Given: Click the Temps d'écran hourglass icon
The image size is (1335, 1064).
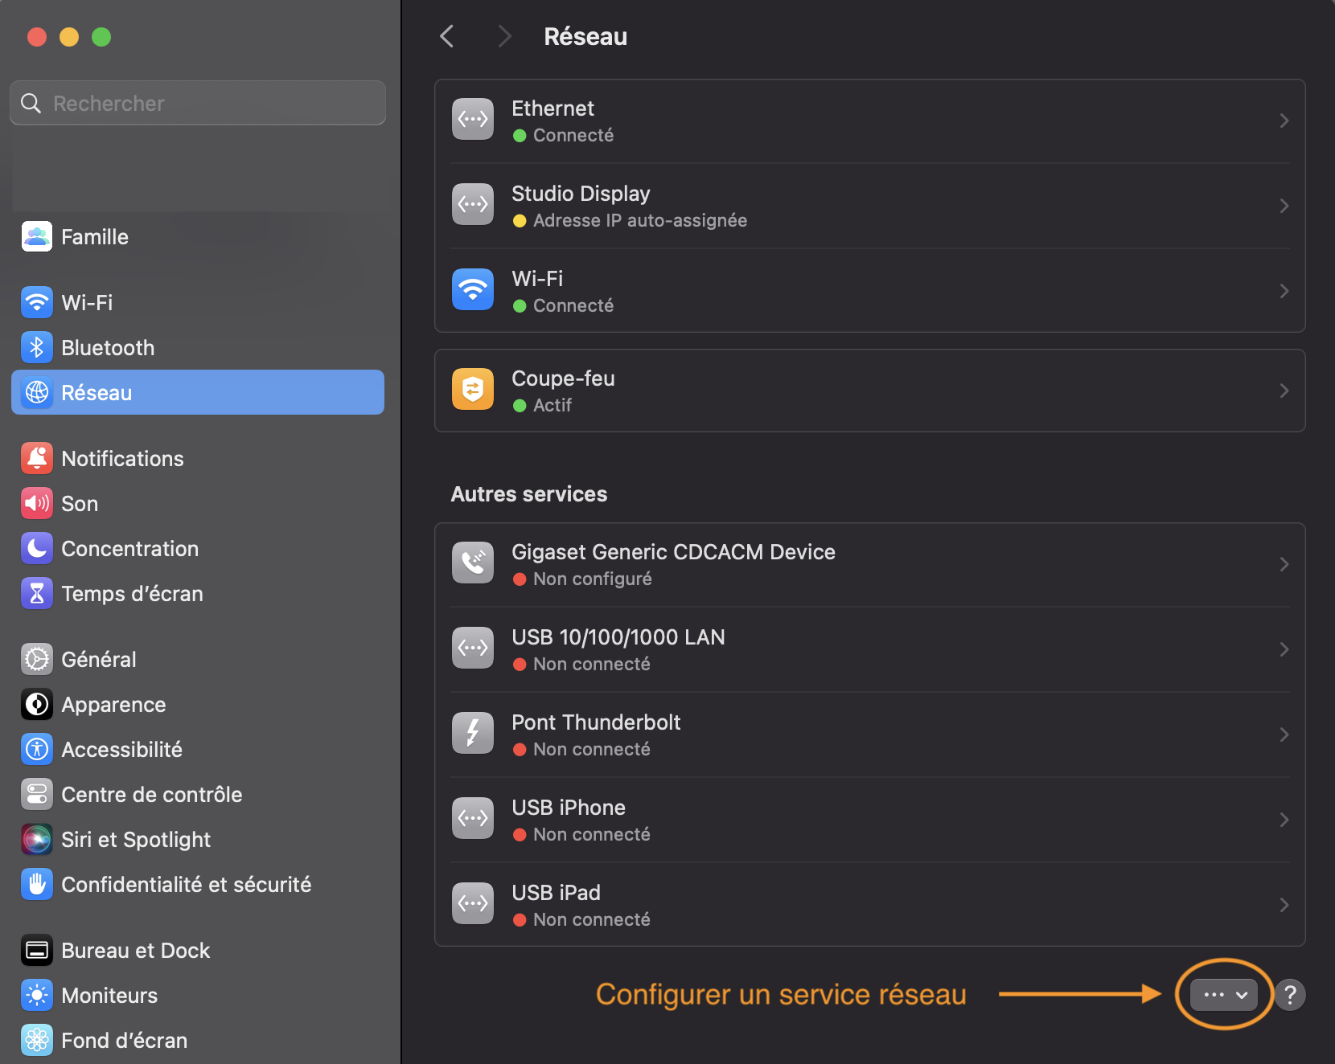Looking at the screenshot, I should pyautogui.click(x=37, y=594).
